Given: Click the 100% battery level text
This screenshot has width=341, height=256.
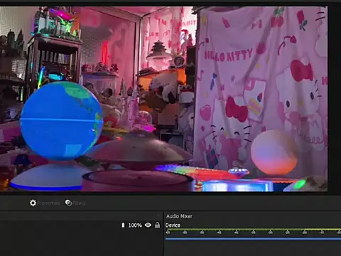Looking at the screenshot, I should coord(135,225).
